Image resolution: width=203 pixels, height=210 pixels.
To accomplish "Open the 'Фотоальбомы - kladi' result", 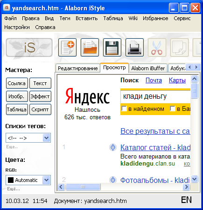I will (155, 180).
